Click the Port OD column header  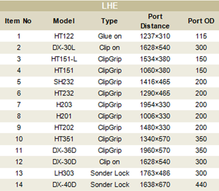[x=201, y=21]
